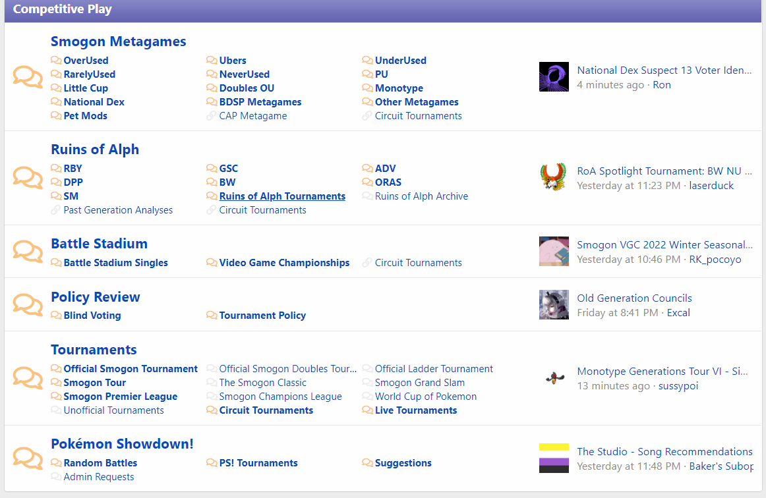Click the Smogon Metagames large chat-bubble icon
Screen dimensions: 766x498
click(x=28, y=76)
